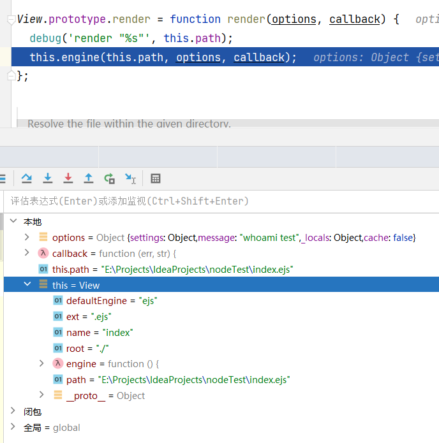The image size is (439, 443).
Task: Select the root = "./" row
Action: pos(221,349)
